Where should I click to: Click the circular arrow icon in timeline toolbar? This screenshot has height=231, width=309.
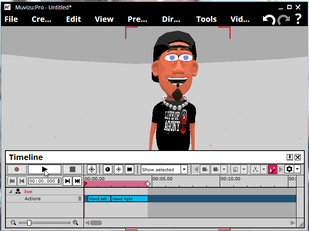[108, 169]
